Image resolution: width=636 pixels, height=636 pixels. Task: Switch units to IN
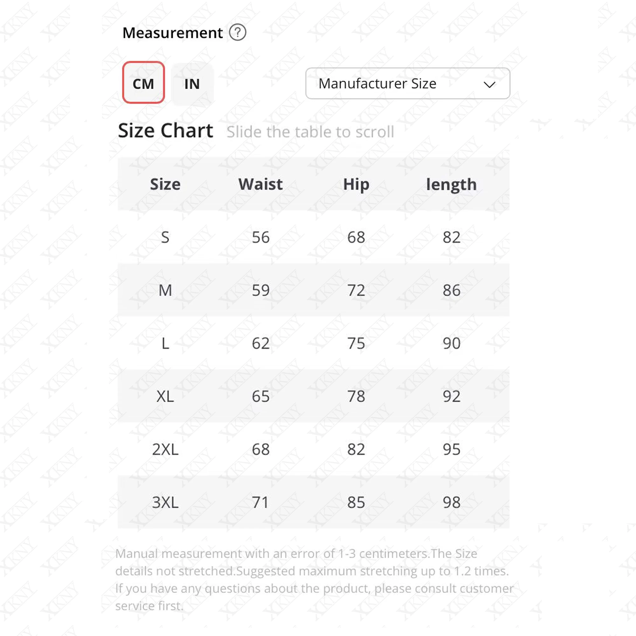pos(192,84)
